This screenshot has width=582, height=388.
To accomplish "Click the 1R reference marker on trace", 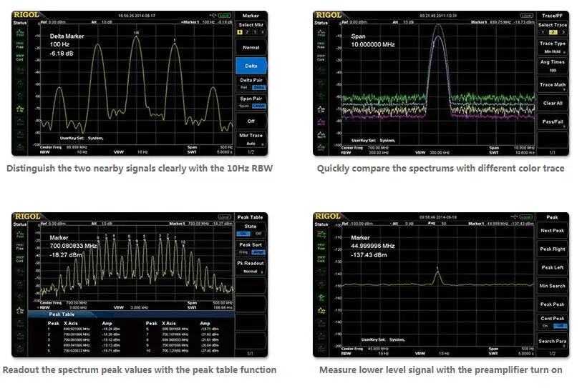I will coord(136,34).
